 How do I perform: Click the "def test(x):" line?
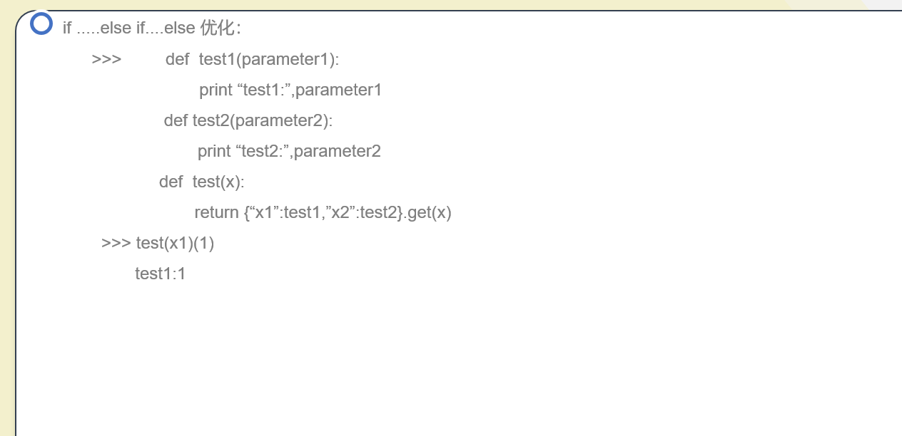click(201, 182)
